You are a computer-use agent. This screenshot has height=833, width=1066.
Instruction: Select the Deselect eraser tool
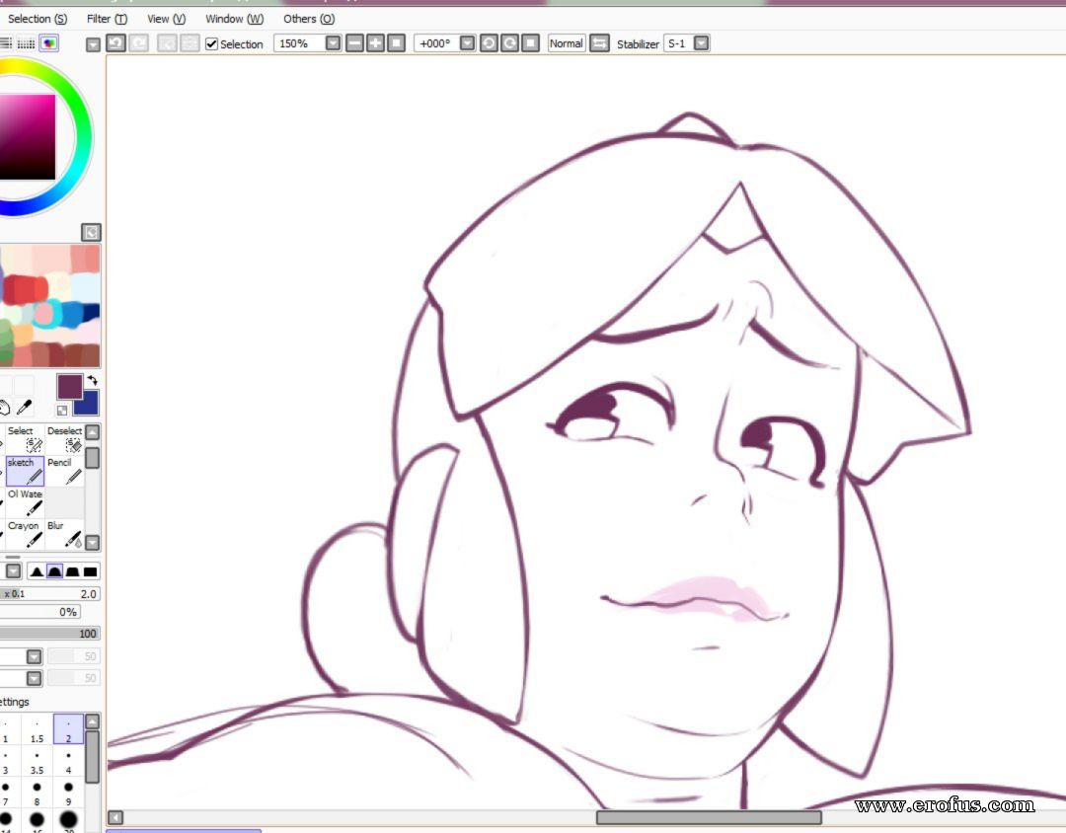64,438
